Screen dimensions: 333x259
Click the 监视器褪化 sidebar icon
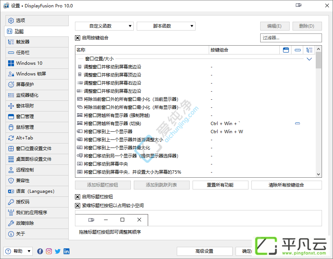coord(11,95)
